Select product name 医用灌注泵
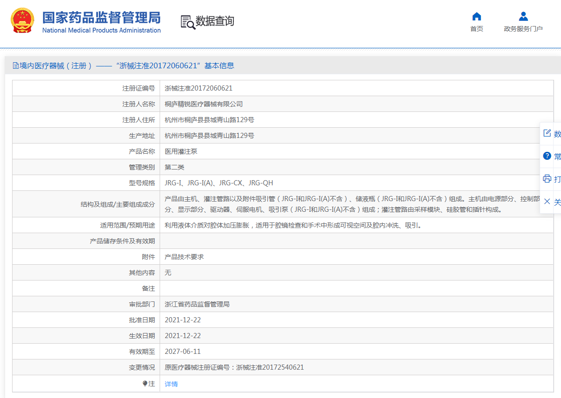This screenshot has width=561, height=398. pos(181,151)
